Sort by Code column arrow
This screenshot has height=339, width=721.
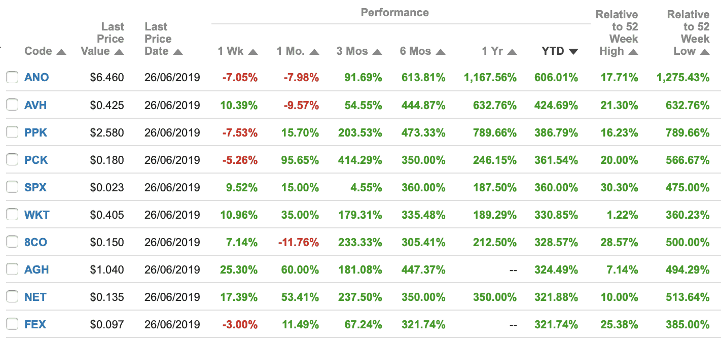click(x=61, y=52)
